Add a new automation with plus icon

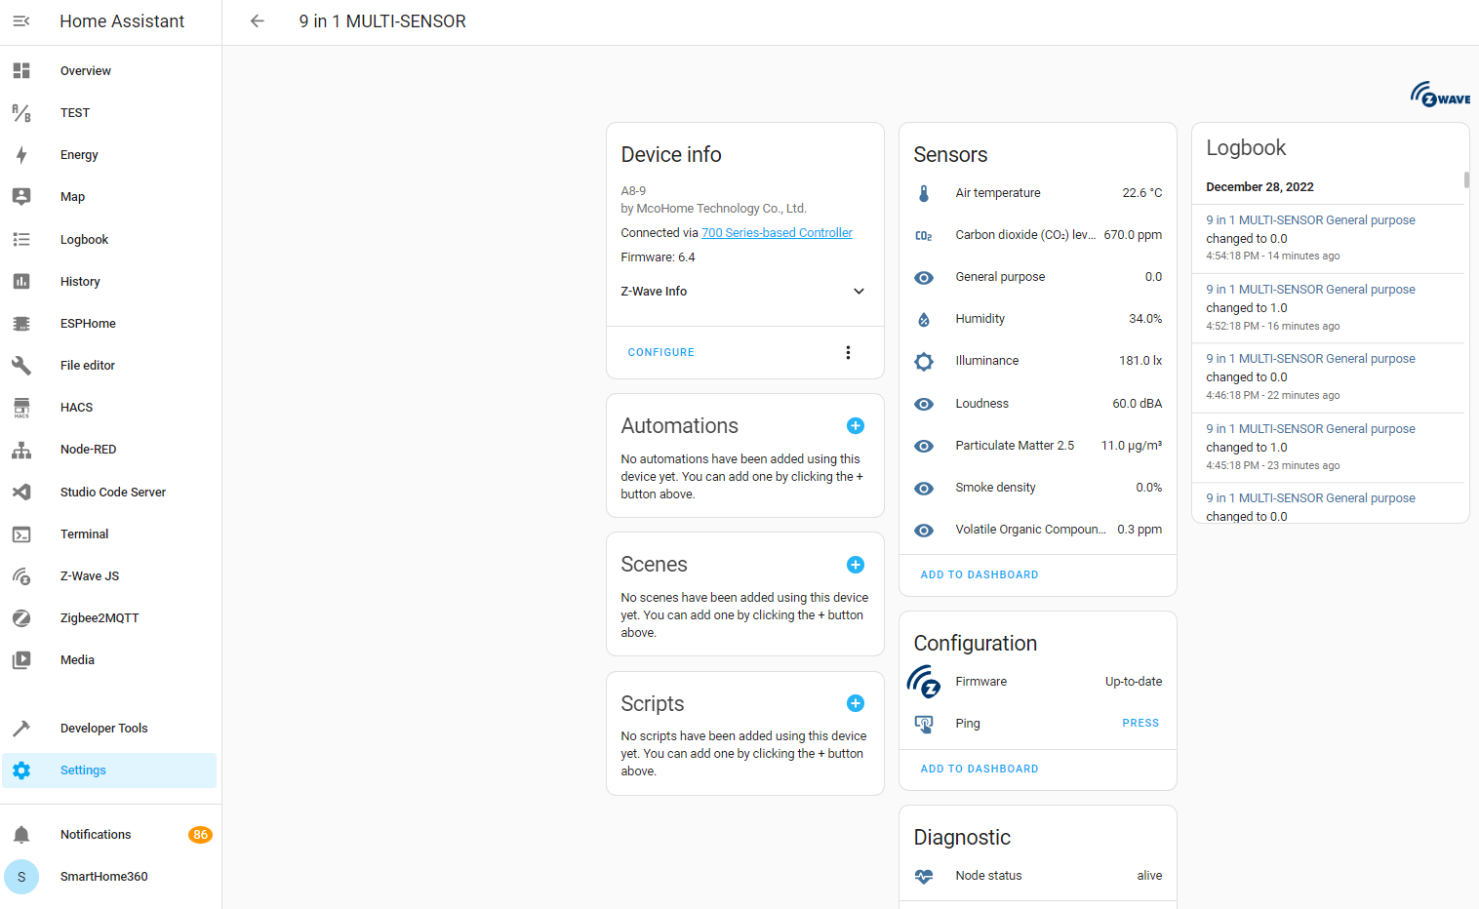[855, 426]
